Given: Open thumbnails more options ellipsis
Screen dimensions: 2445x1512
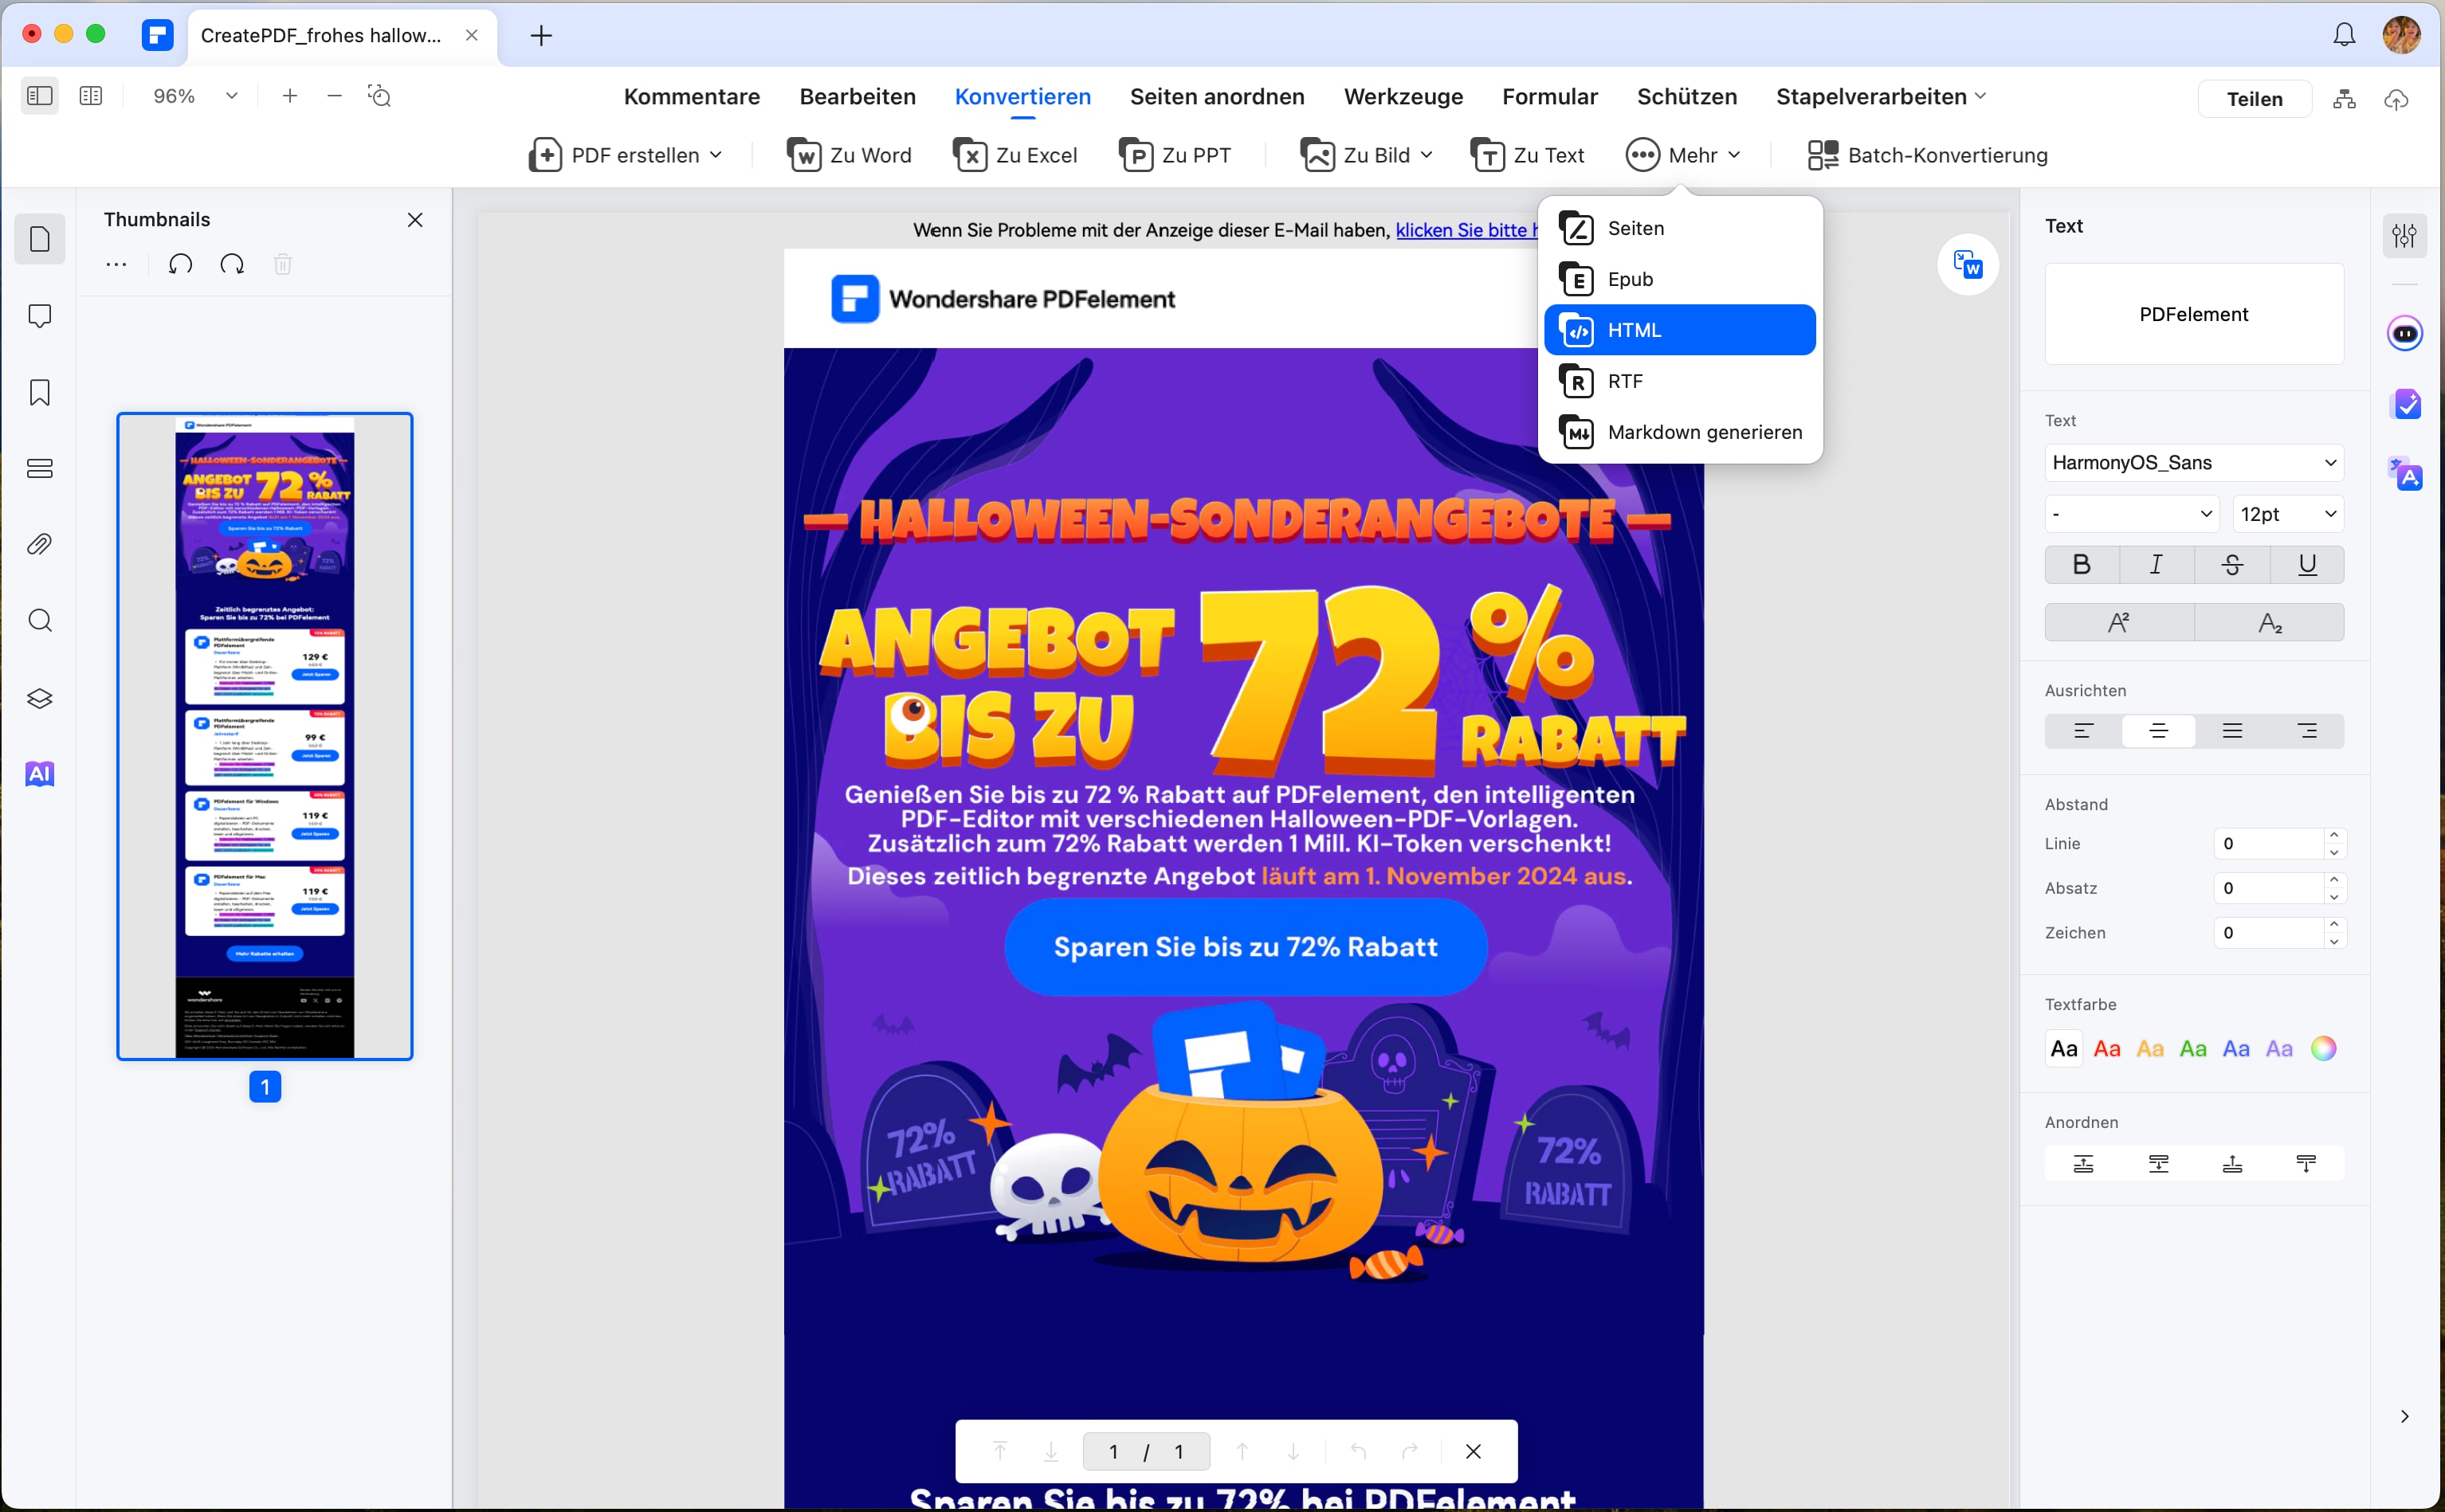Looking at the screenshot, I should click(116, 264).
